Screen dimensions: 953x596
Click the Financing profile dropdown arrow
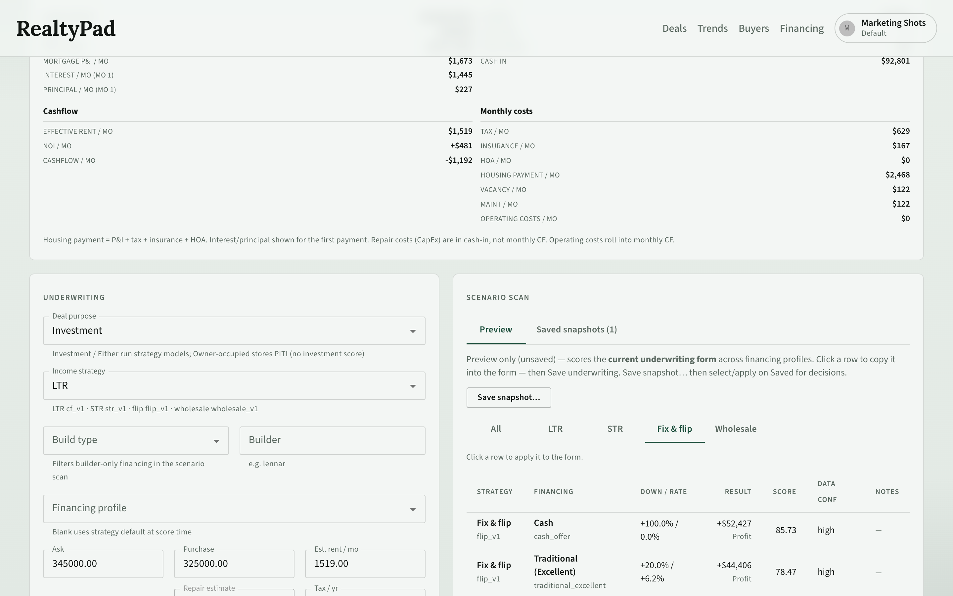[x=413, y=509]
